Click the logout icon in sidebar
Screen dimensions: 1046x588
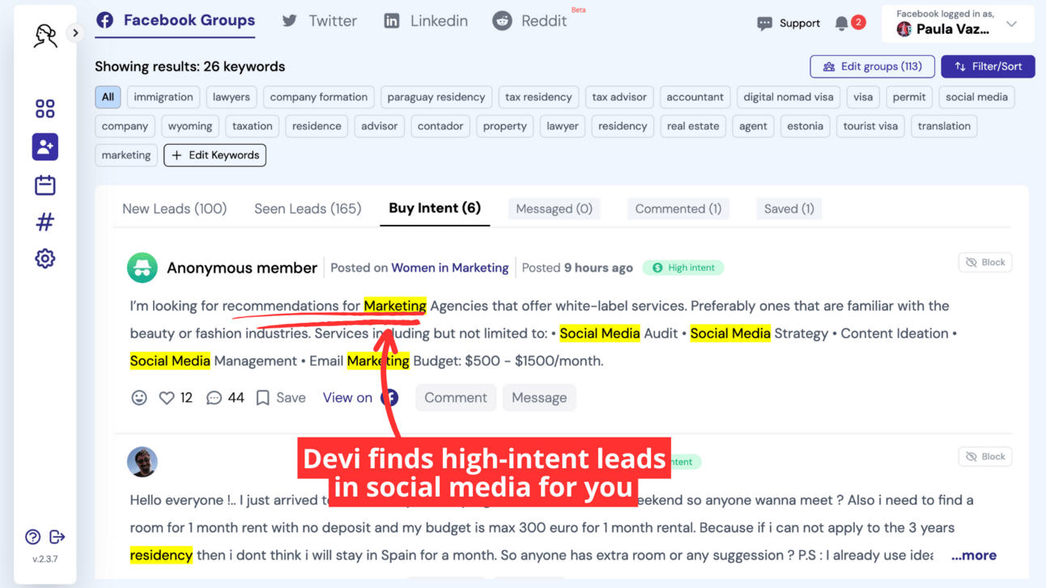point(57,537)
